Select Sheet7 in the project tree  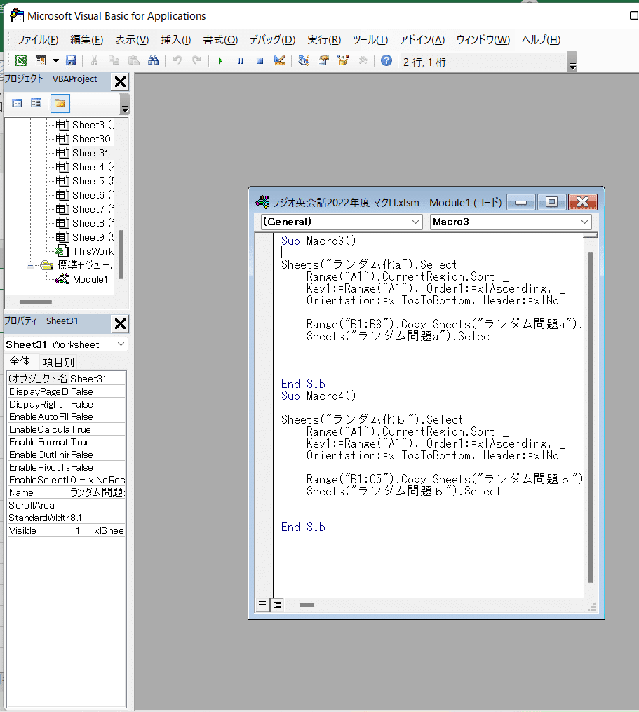(93, 209)
